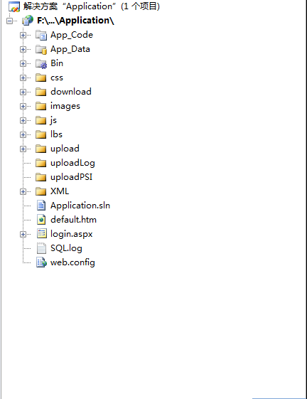Select the default.htm file name
Screen dimensions: 307x399
(73, 220)
